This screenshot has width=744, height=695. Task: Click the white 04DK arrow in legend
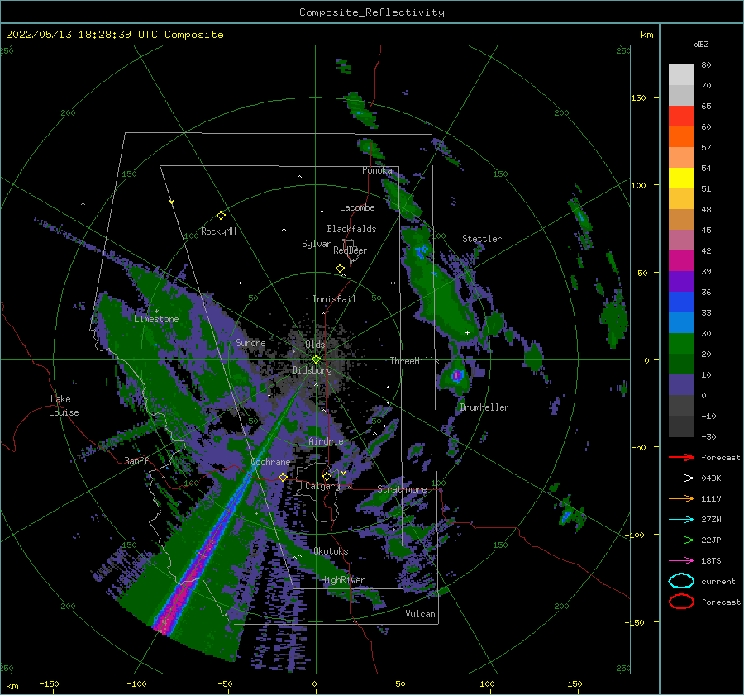681,478
